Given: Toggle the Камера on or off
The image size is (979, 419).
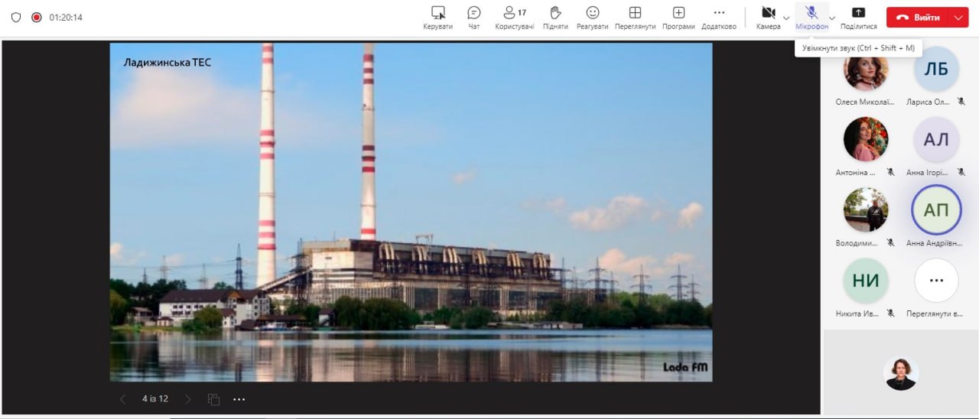Looking at the screenshot, I should coord(768,18).
